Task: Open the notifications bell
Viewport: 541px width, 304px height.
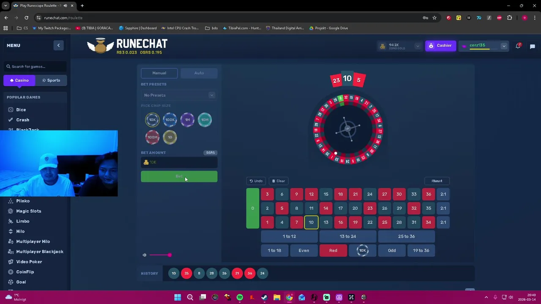Action: tap(518, 46)
